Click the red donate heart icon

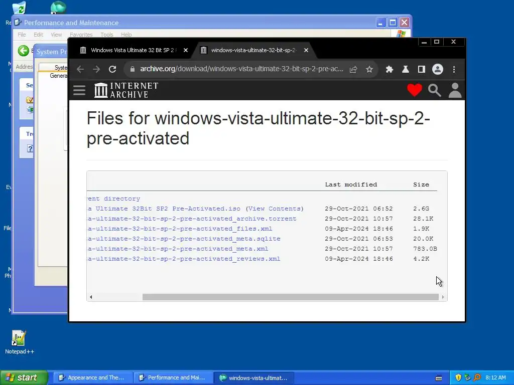[414, 90]
